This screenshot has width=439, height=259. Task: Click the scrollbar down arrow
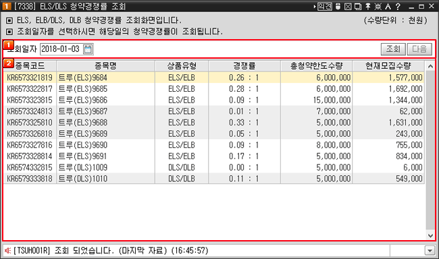(x=431, y=235)
